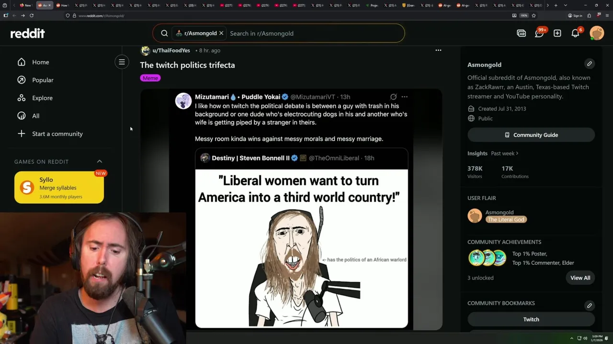The height and width of the screenshot is (344, 613).
Task: Go to Home in the sidebar
Action: (x=41, y=62)
